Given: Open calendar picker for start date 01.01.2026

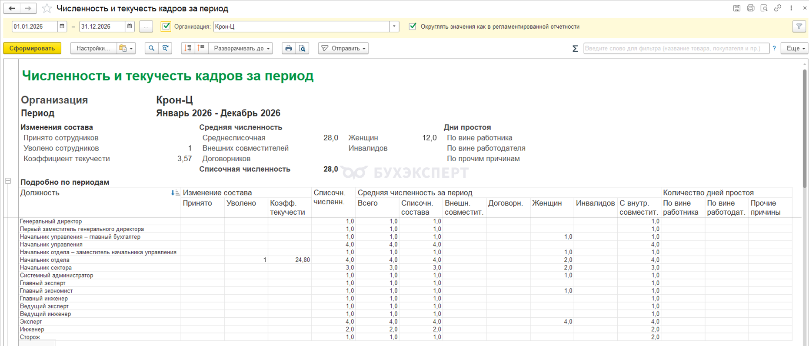Looking at the screenshot, I should [x=62, y=27].
